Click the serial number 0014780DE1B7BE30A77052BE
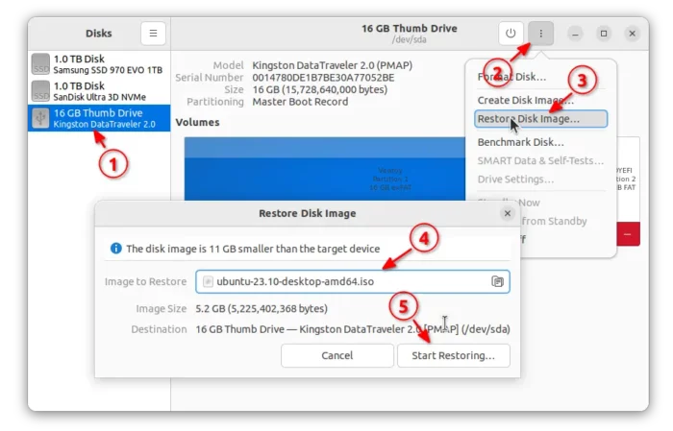The width and height of the screenshot is (673, 431). tap(323, 78)
